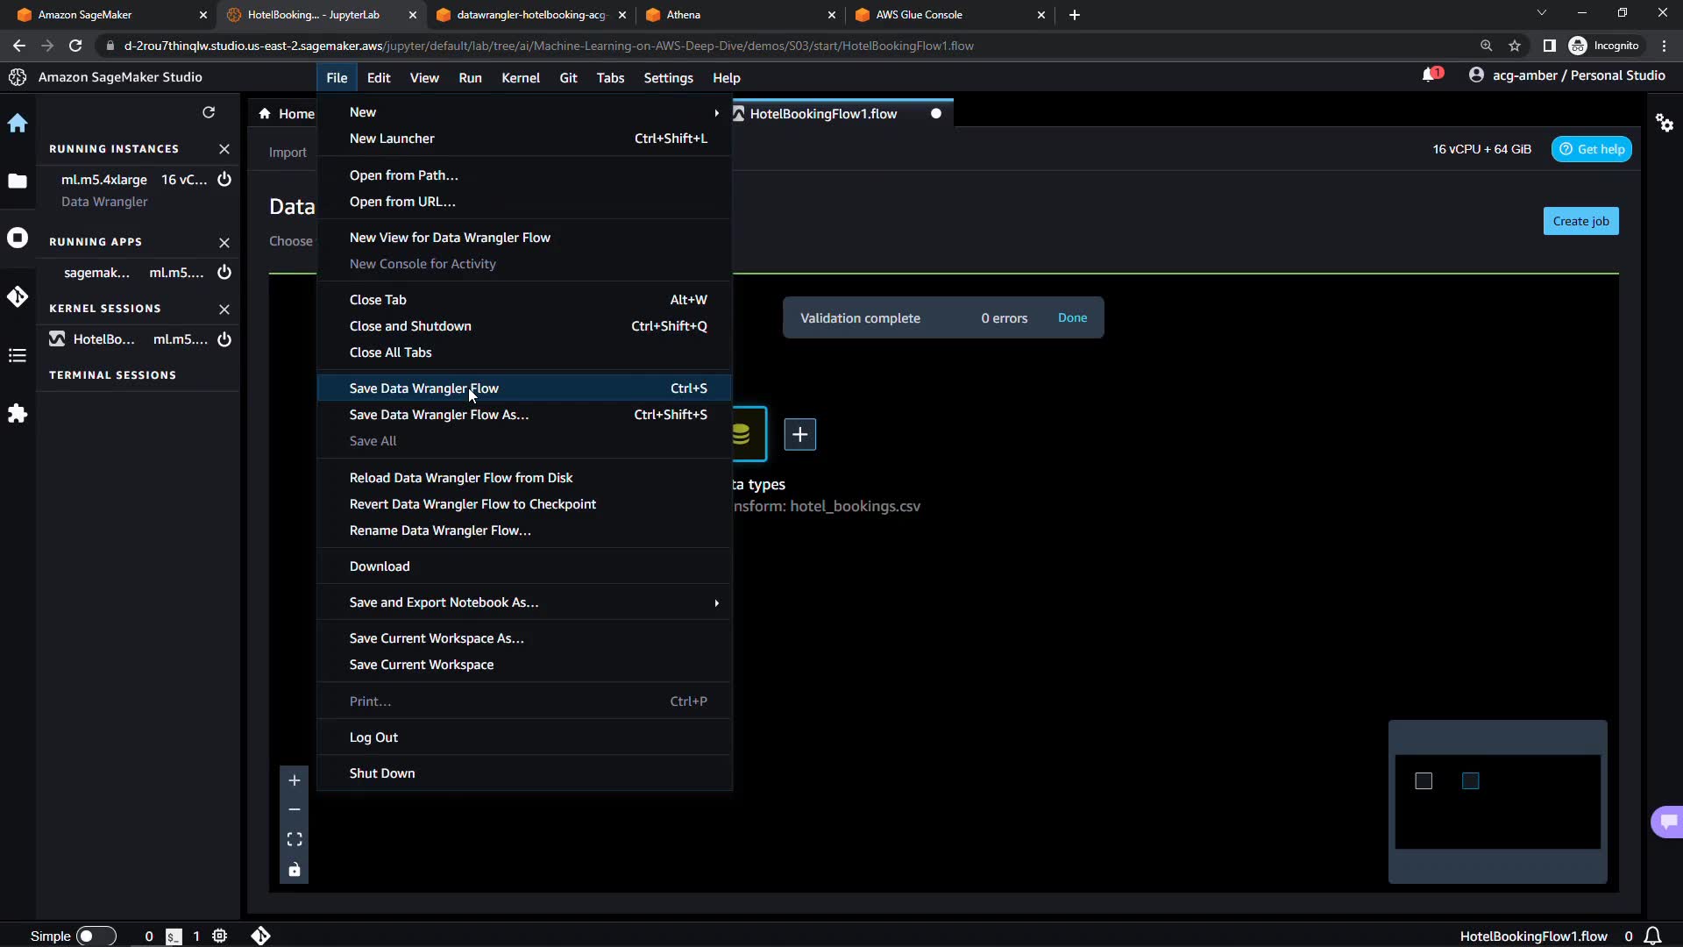
Task: Shut down the ml.m5.4xlarge instance
Action: (224, 180)
